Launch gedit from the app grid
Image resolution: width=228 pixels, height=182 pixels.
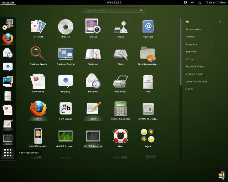[x=93, y=111]
